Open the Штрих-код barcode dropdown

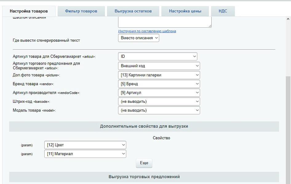(159, 101)
